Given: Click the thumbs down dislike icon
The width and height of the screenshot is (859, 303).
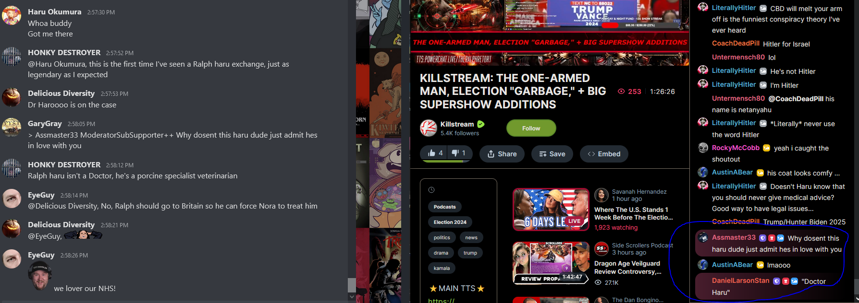Looking at the screenshot, I should [455, 153].
